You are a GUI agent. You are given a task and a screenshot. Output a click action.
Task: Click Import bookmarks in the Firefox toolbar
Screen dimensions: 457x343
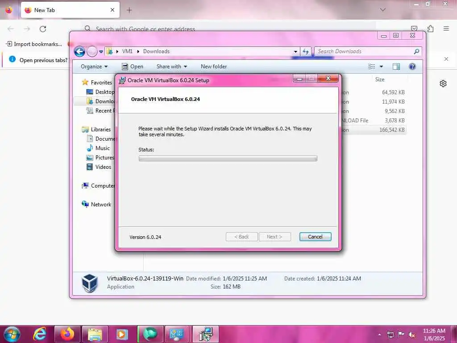(x=34, y=44)
